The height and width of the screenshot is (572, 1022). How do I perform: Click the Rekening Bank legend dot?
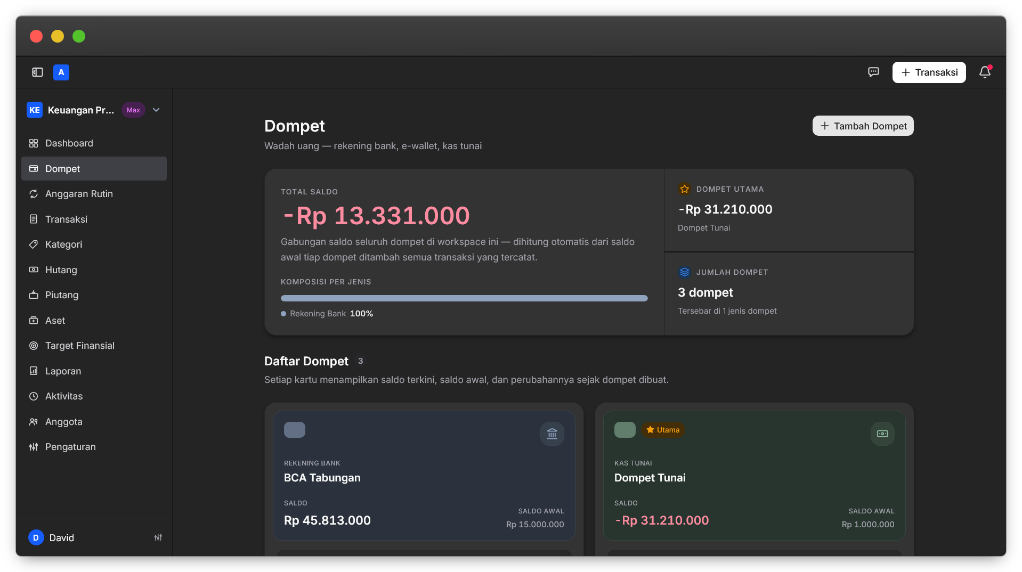[283, 314]
